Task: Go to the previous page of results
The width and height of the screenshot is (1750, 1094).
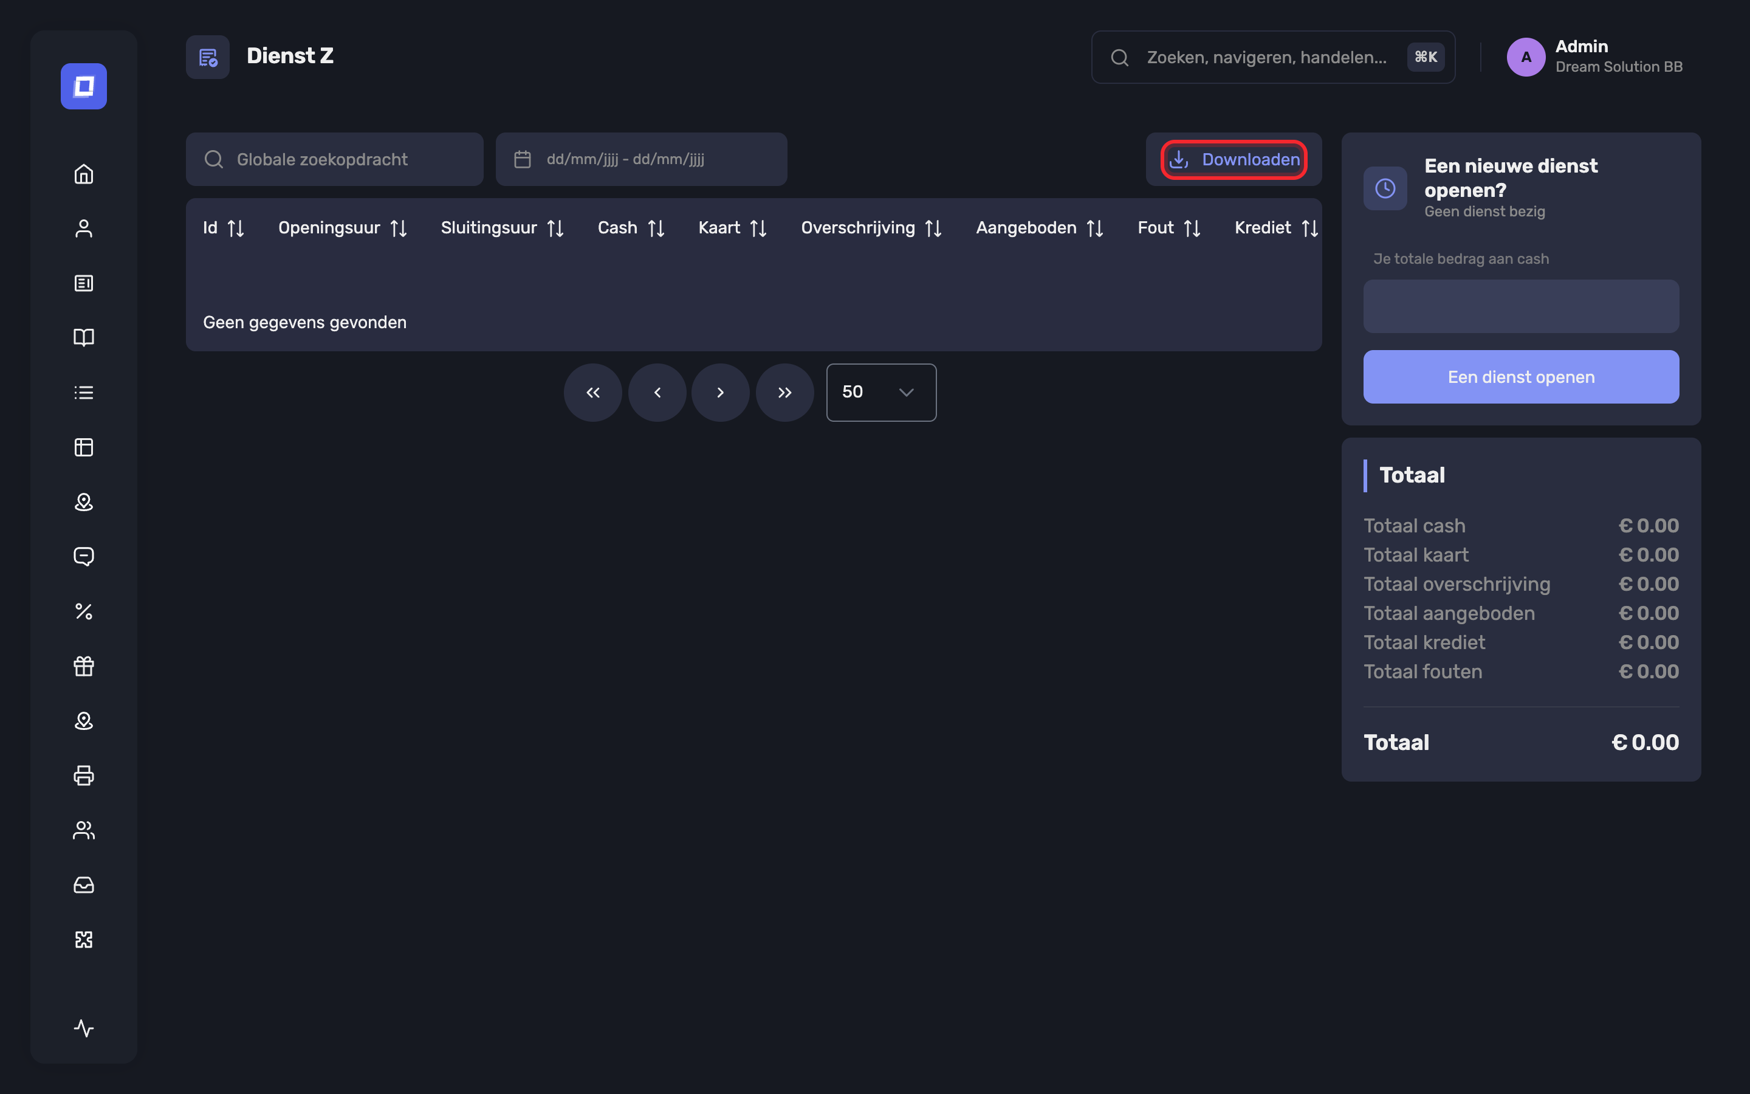Action: (657, 392)
